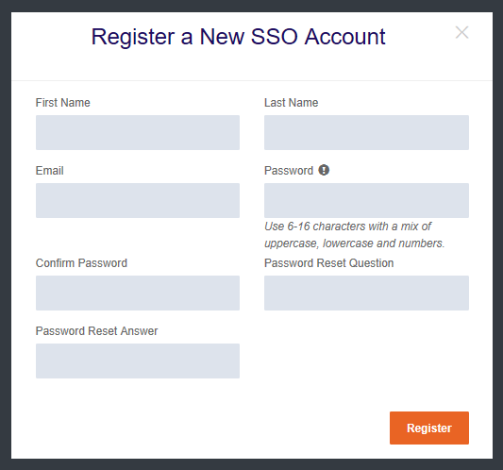Screen dimensions: 503x470
Task: Submit the form with the Register button
Action: click(x=429, y=428)
